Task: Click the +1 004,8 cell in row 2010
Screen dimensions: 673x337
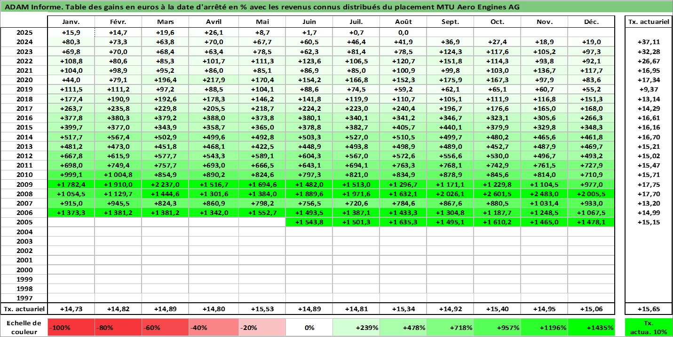Action: 119,175
